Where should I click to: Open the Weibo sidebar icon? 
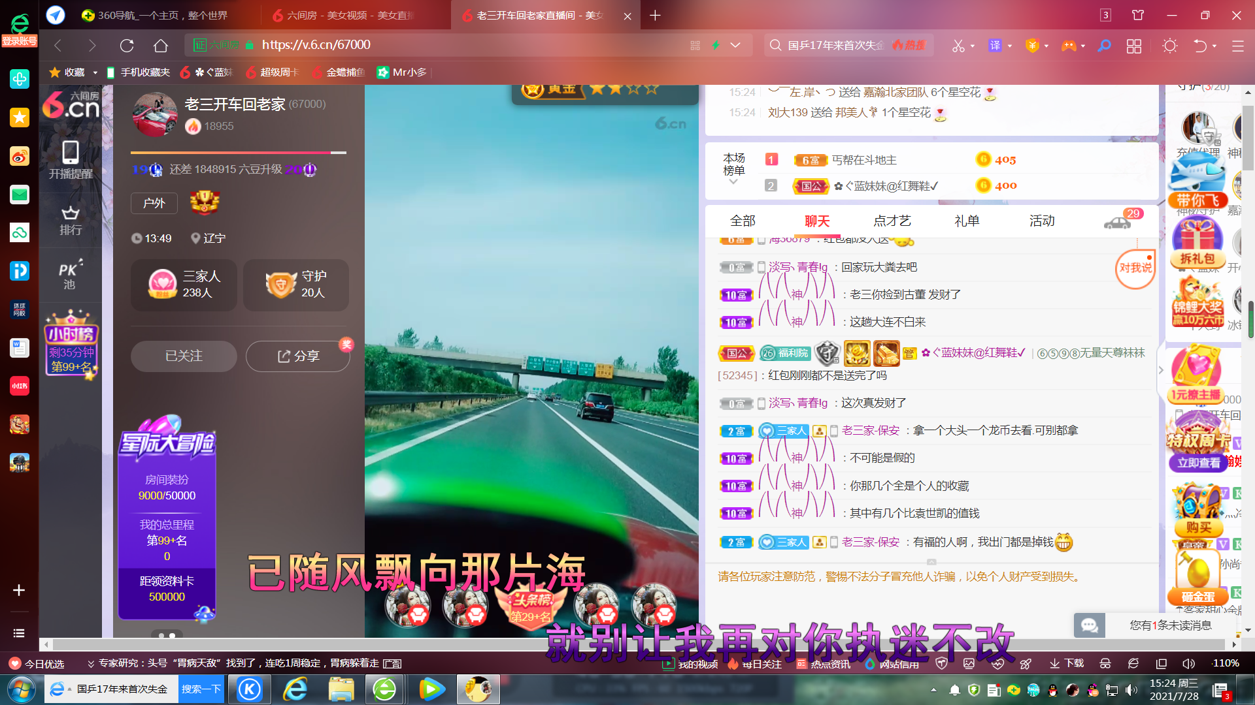coord(20,156)
